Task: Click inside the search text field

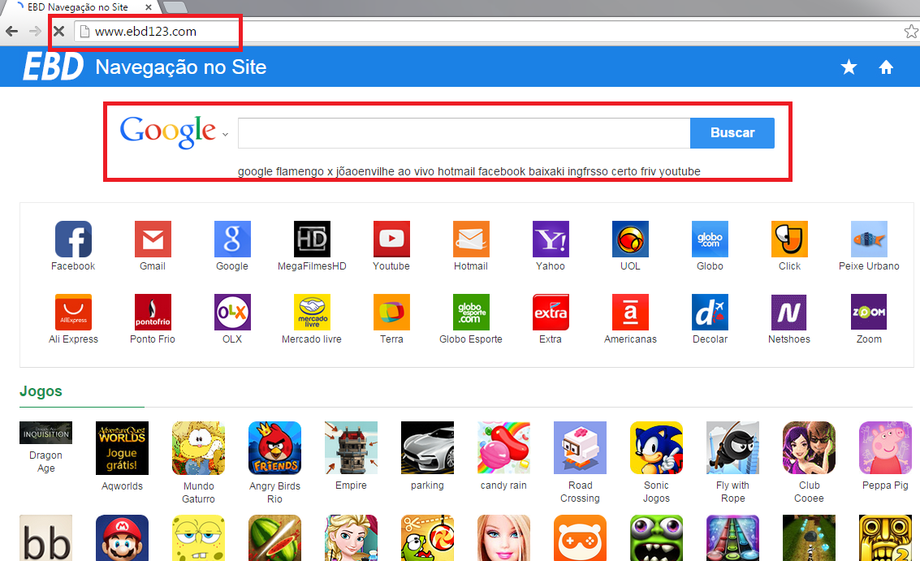Action: [463, 133]
